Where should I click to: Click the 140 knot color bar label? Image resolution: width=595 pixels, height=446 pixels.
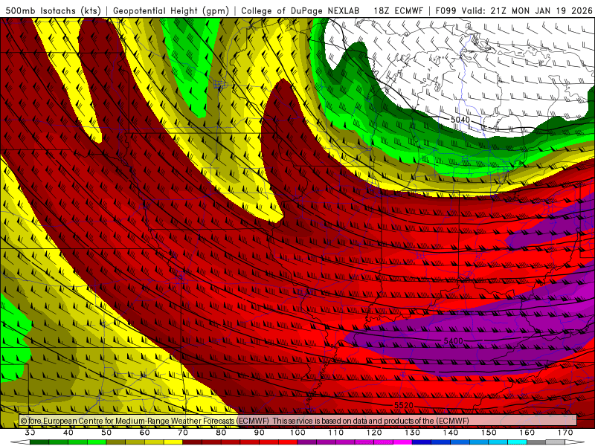[x=451, y=433]
